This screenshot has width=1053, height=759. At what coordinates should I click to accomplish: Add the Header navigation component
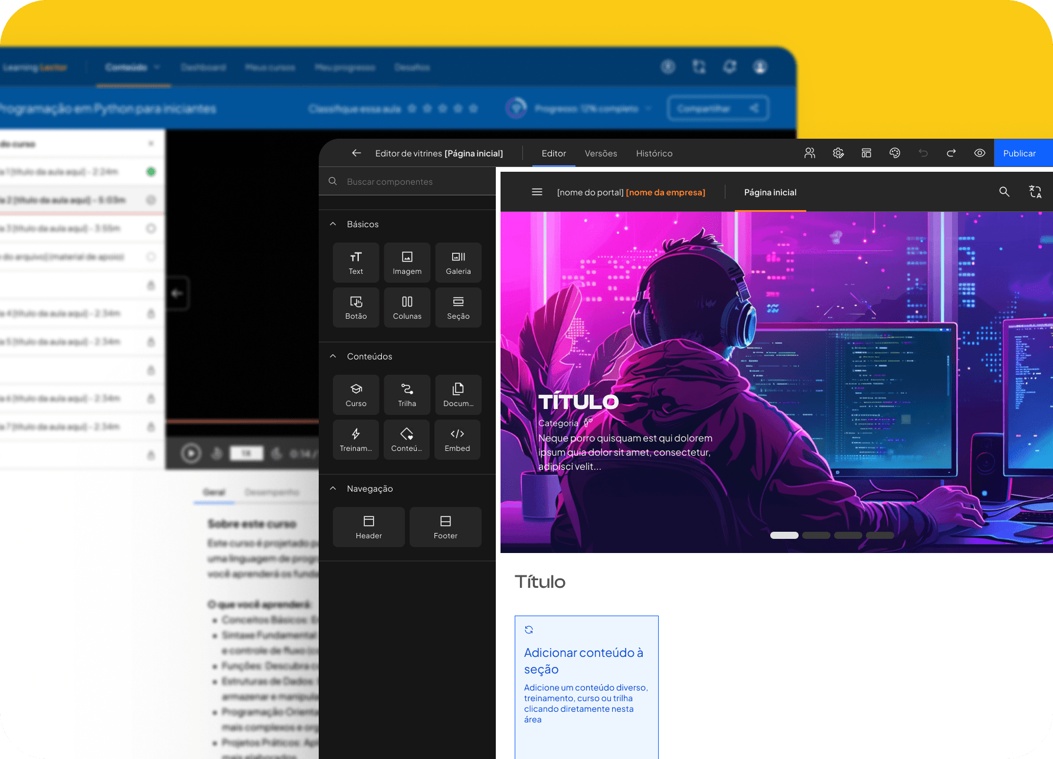coord(369,527)
